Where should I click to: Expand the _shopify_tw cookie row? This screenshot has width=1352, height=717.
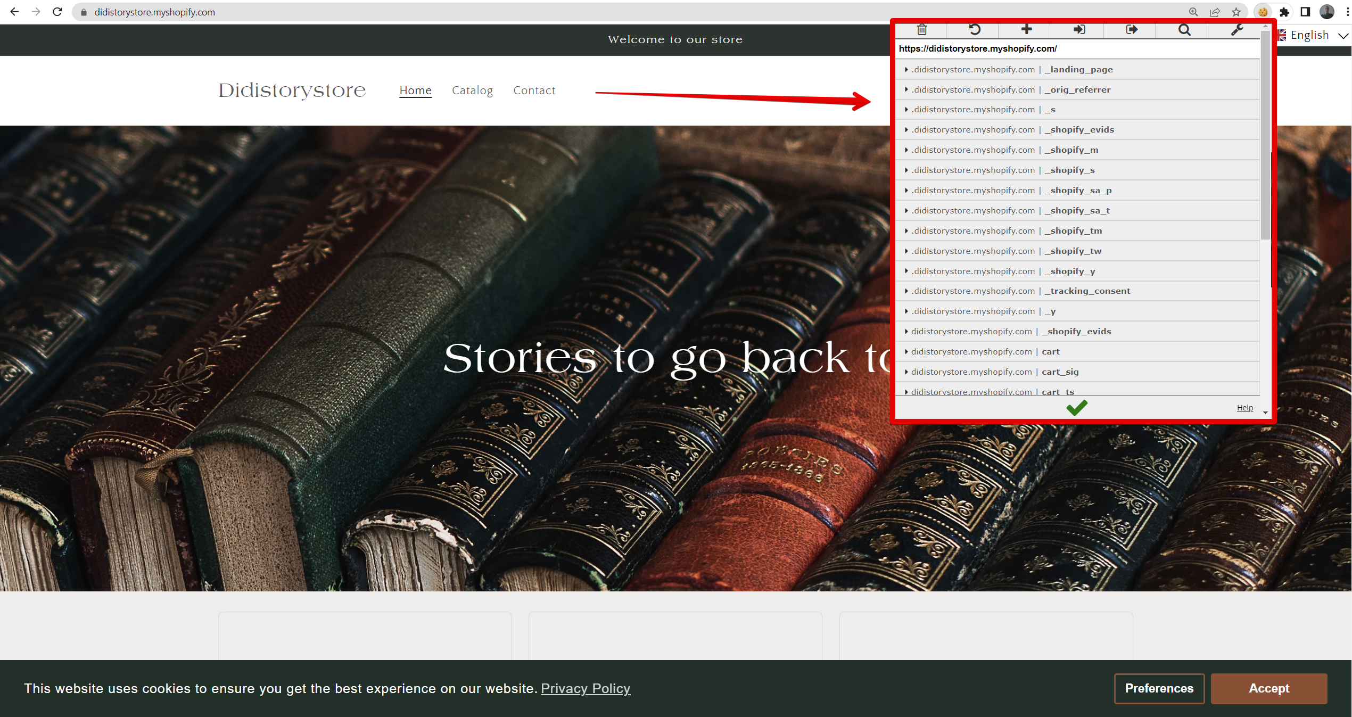click(1077, 251)
